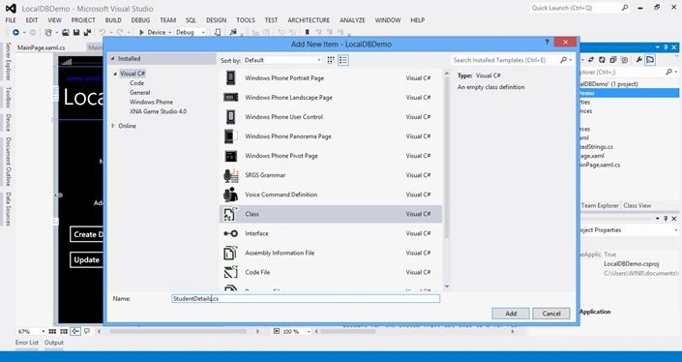682x362 pixels.
Task: Select the Windows Phone Landscape Page template icon
Action: [x=230, y=98]
